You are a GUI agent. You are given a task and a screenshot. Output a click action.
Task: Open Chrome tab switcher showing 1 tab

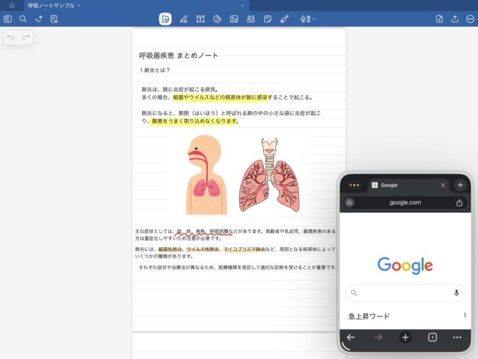coord(432,337)
